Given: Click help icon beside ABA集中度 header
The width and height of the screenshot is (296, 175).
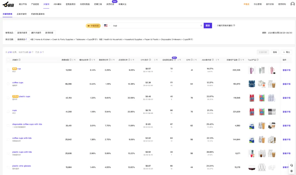Looking at the screenshot, I should tap(213, 60).
